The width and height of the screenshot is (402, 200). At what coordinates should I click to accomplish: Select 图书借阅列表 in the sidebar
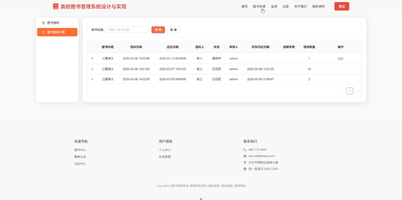tap(57, 32)
